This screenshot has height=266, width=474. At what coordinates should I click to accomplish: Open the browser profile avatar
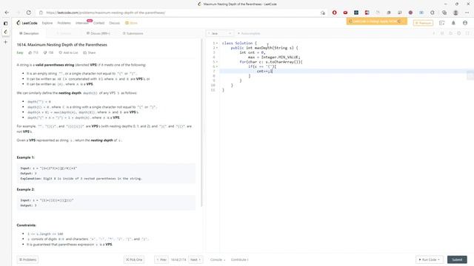455,13
